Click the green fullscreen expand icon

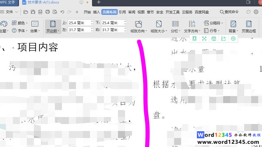pyautogui.click(x=204, y=39)
